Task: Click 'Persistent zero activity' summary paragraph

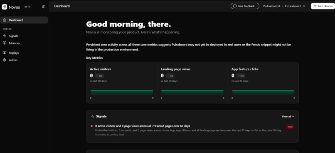Action: 188,47
